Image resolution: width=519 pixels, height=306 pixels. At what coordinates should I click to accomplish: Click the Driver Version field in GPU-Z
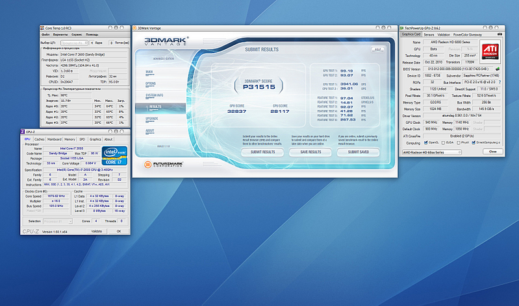click(x=462, y=115)
